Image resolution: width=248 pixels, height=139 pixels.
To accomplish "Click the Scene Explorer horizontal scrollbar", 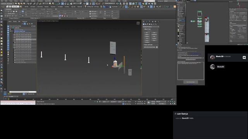I will [23, 92].
